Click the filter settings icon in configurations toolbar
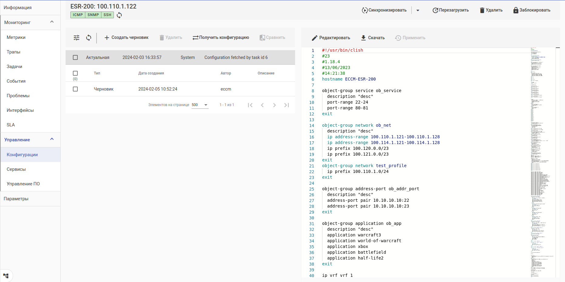 (x=77, y=38)
